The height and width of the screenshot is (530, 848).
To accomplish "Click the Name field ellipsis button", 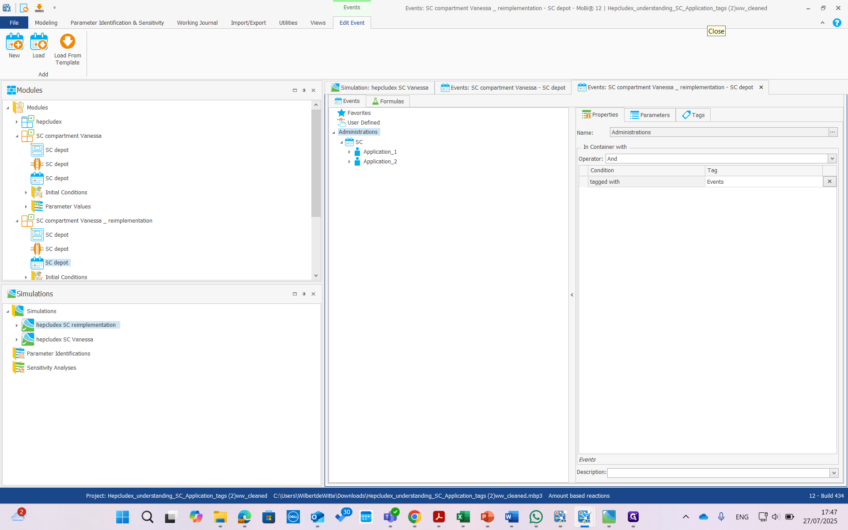I will coord(833,132).
